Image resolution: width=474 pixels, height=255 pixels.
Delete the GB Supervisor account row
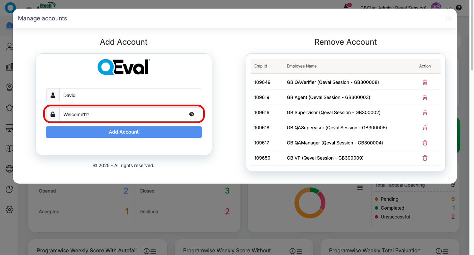point(425,113)
